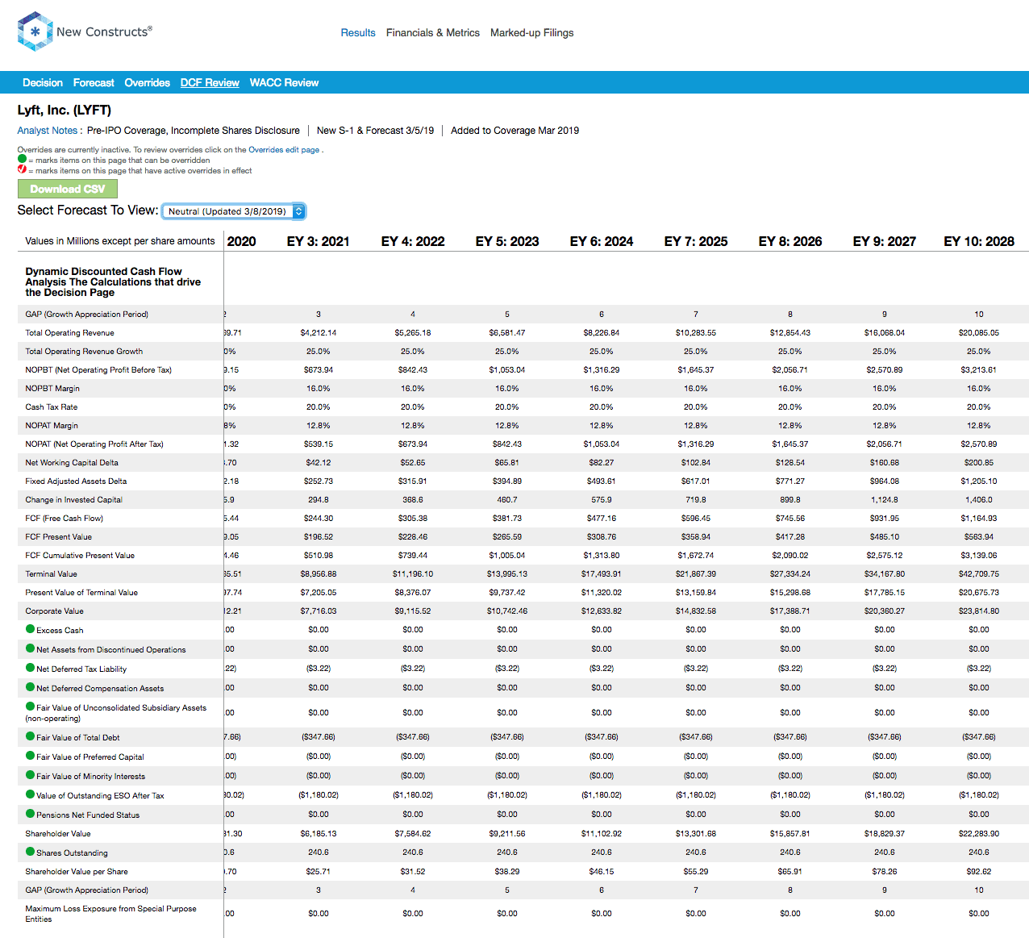Click the Cash Tax Rate row label
Viewport: 1029px width, 938px height.
(52, 407)
